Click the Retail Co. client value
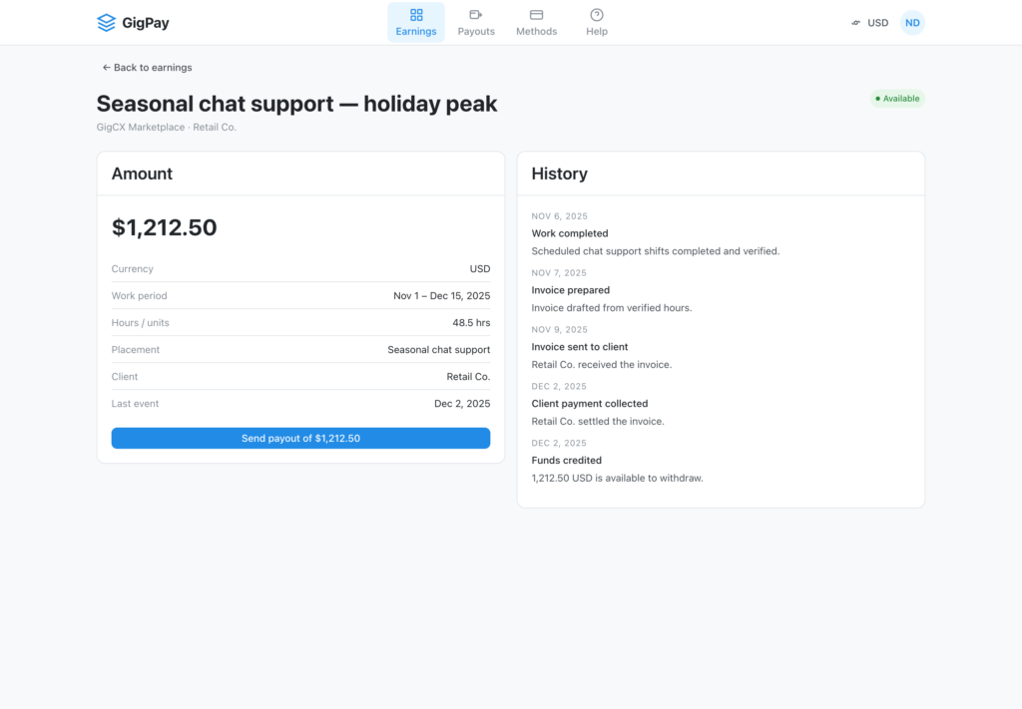This screenshot has width=1022, height=709. pos(468,376)
